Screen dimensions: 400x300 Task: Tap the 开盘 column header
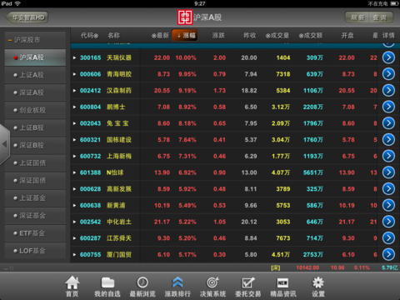coord(347,36)
